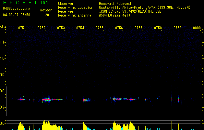Click the 0.7 kHz axis label
This screenshot has height=130, width=204.
pyautogui.click(x=3, y=107)
